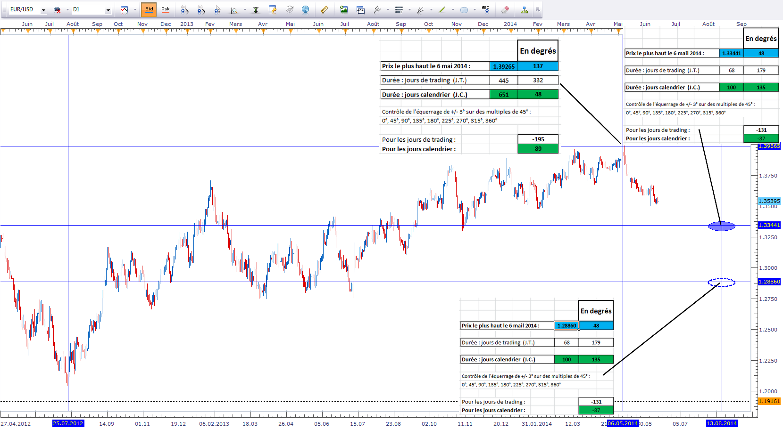This screenshot has height=429, width=783.
Task: Click the zoom in magnifier icon
Action: coord(184,9)
